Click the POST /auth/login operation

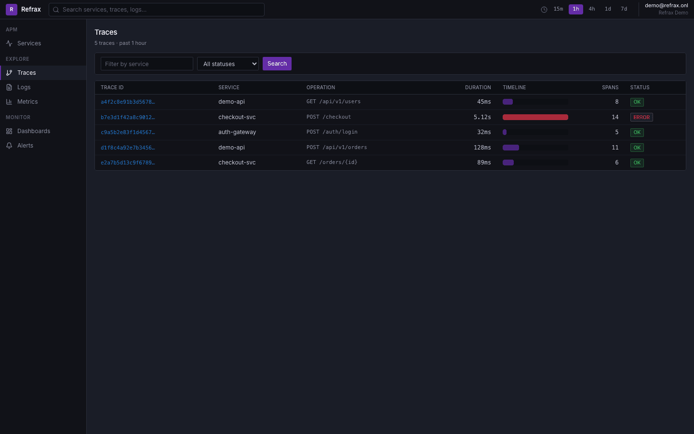click(332, 132)
